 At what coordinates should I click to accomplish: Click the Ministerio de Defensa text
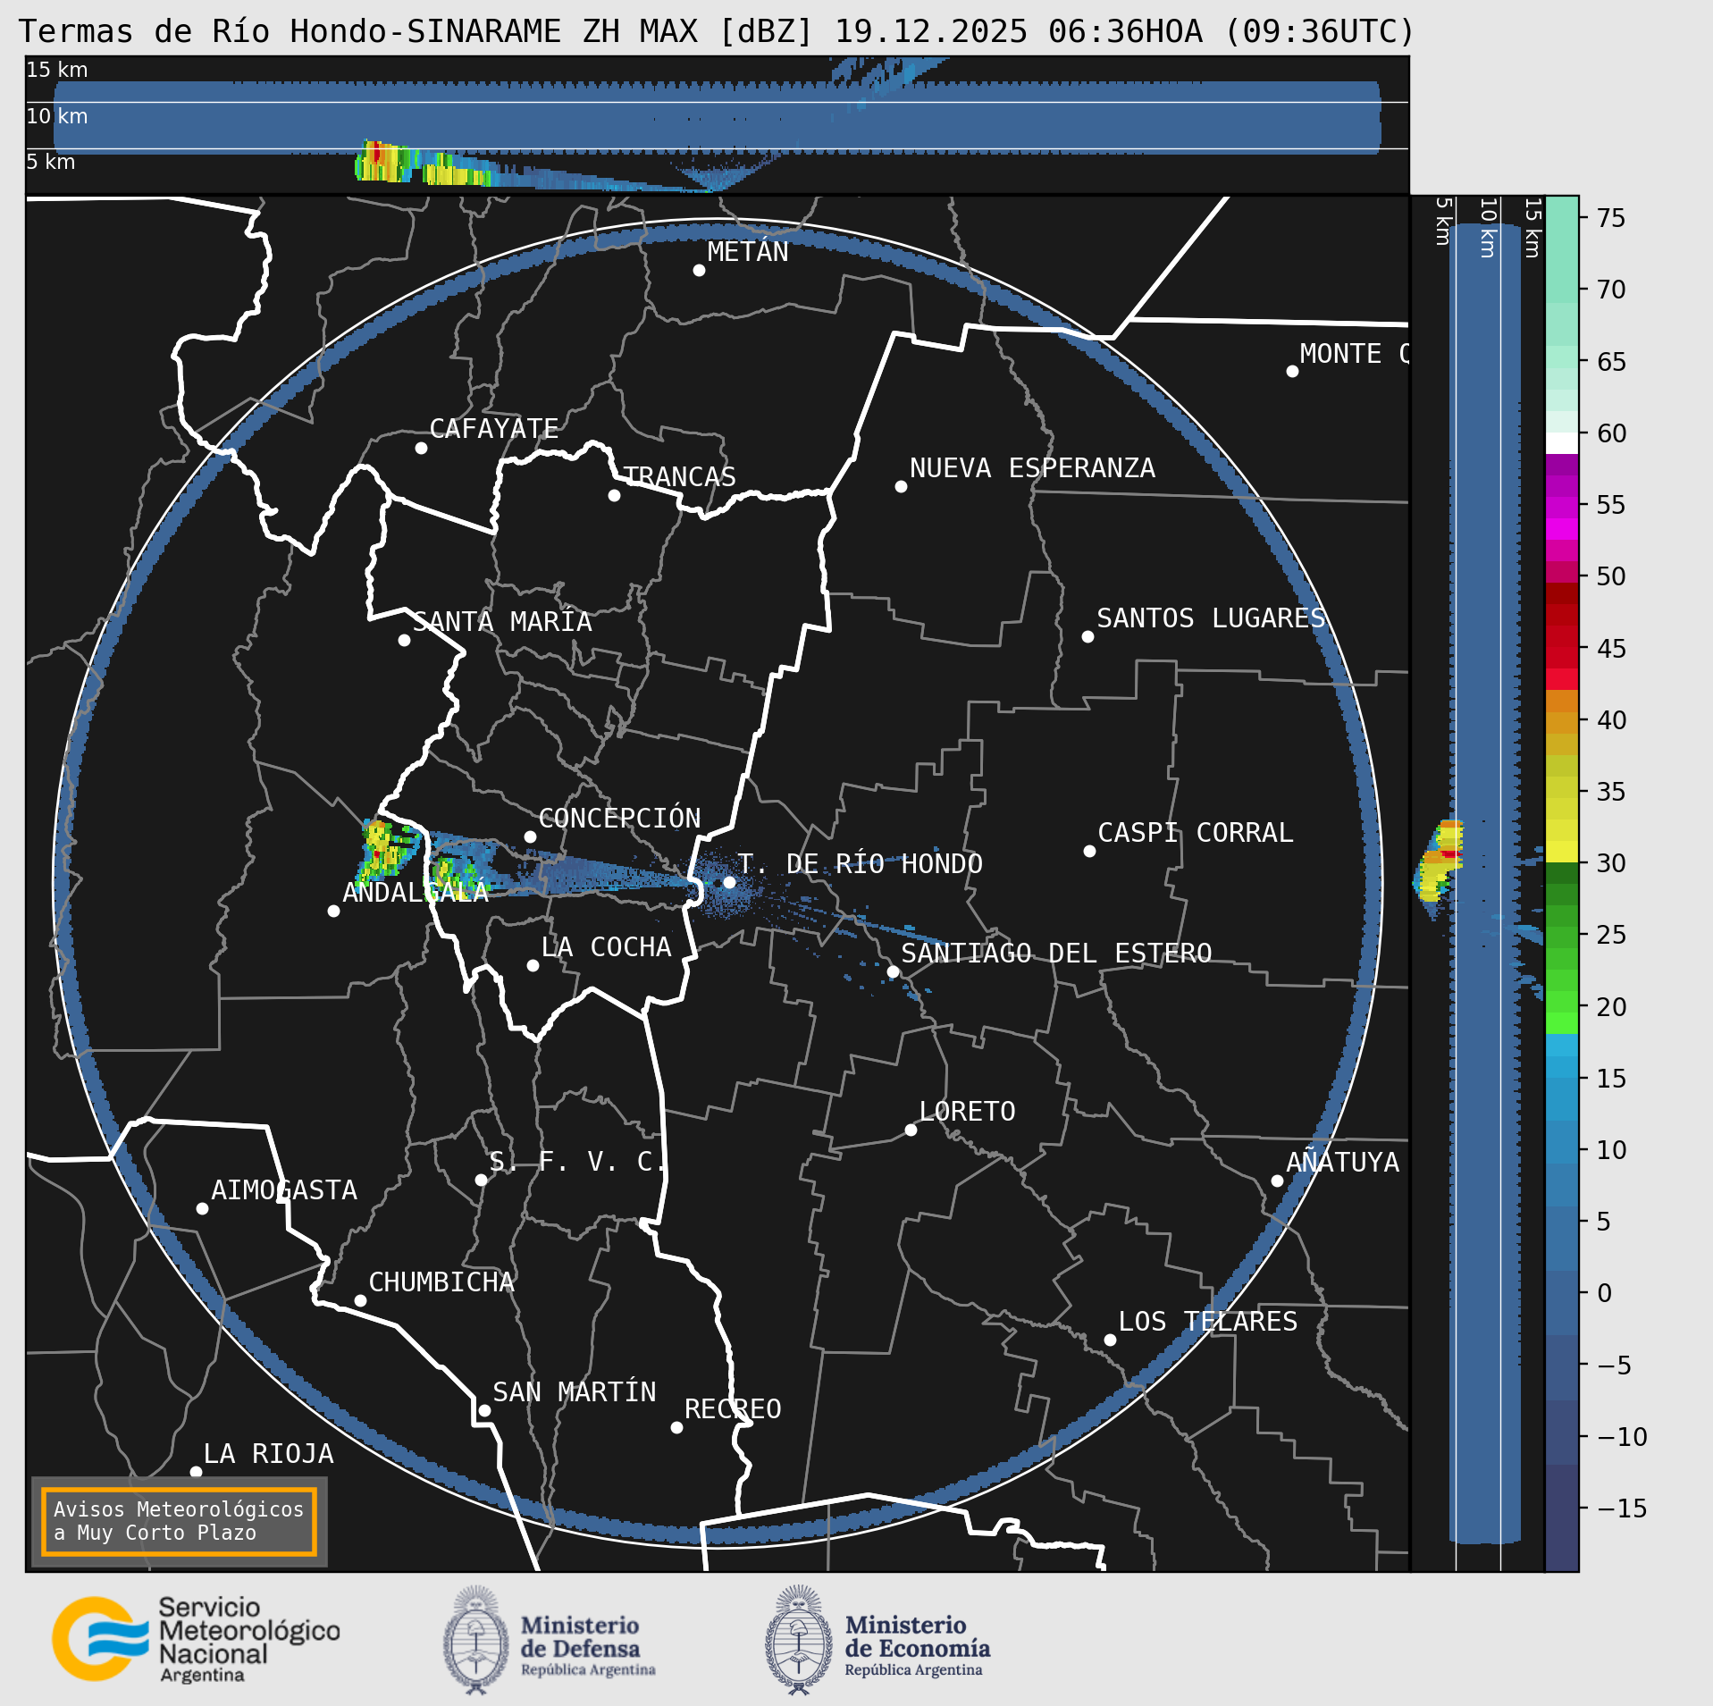(x=581, y=1637)
